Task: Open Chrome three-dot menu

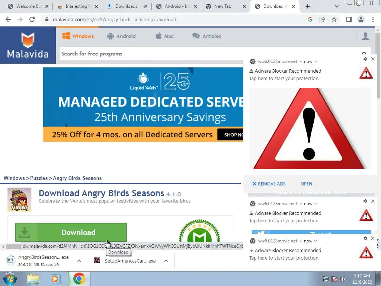Action: coord(373,19)
